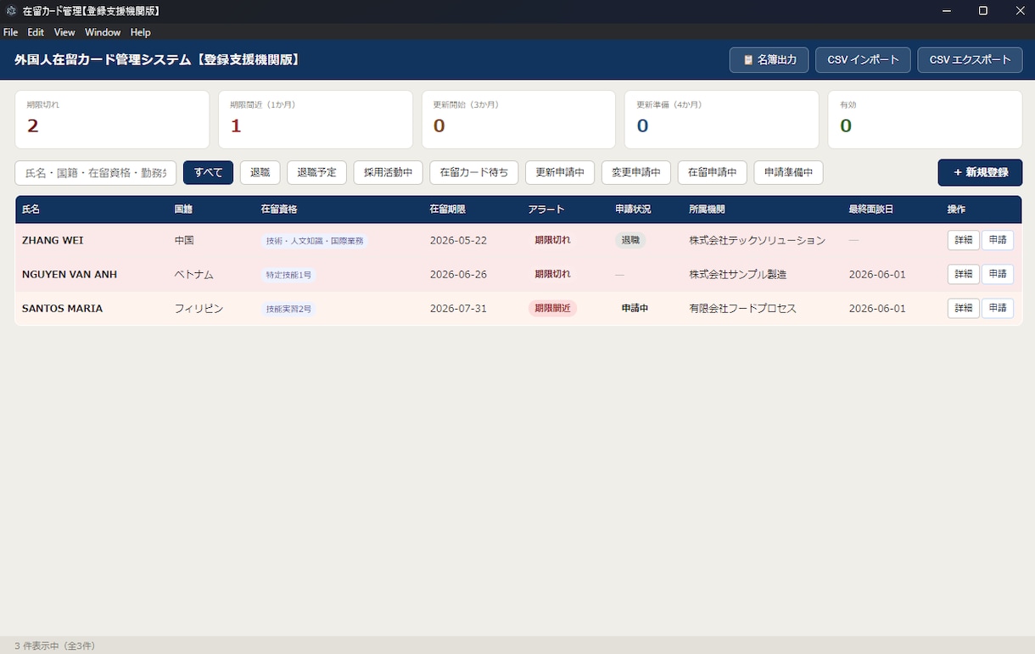Click 株式会社サンプル製造 cell

(738, 274)
